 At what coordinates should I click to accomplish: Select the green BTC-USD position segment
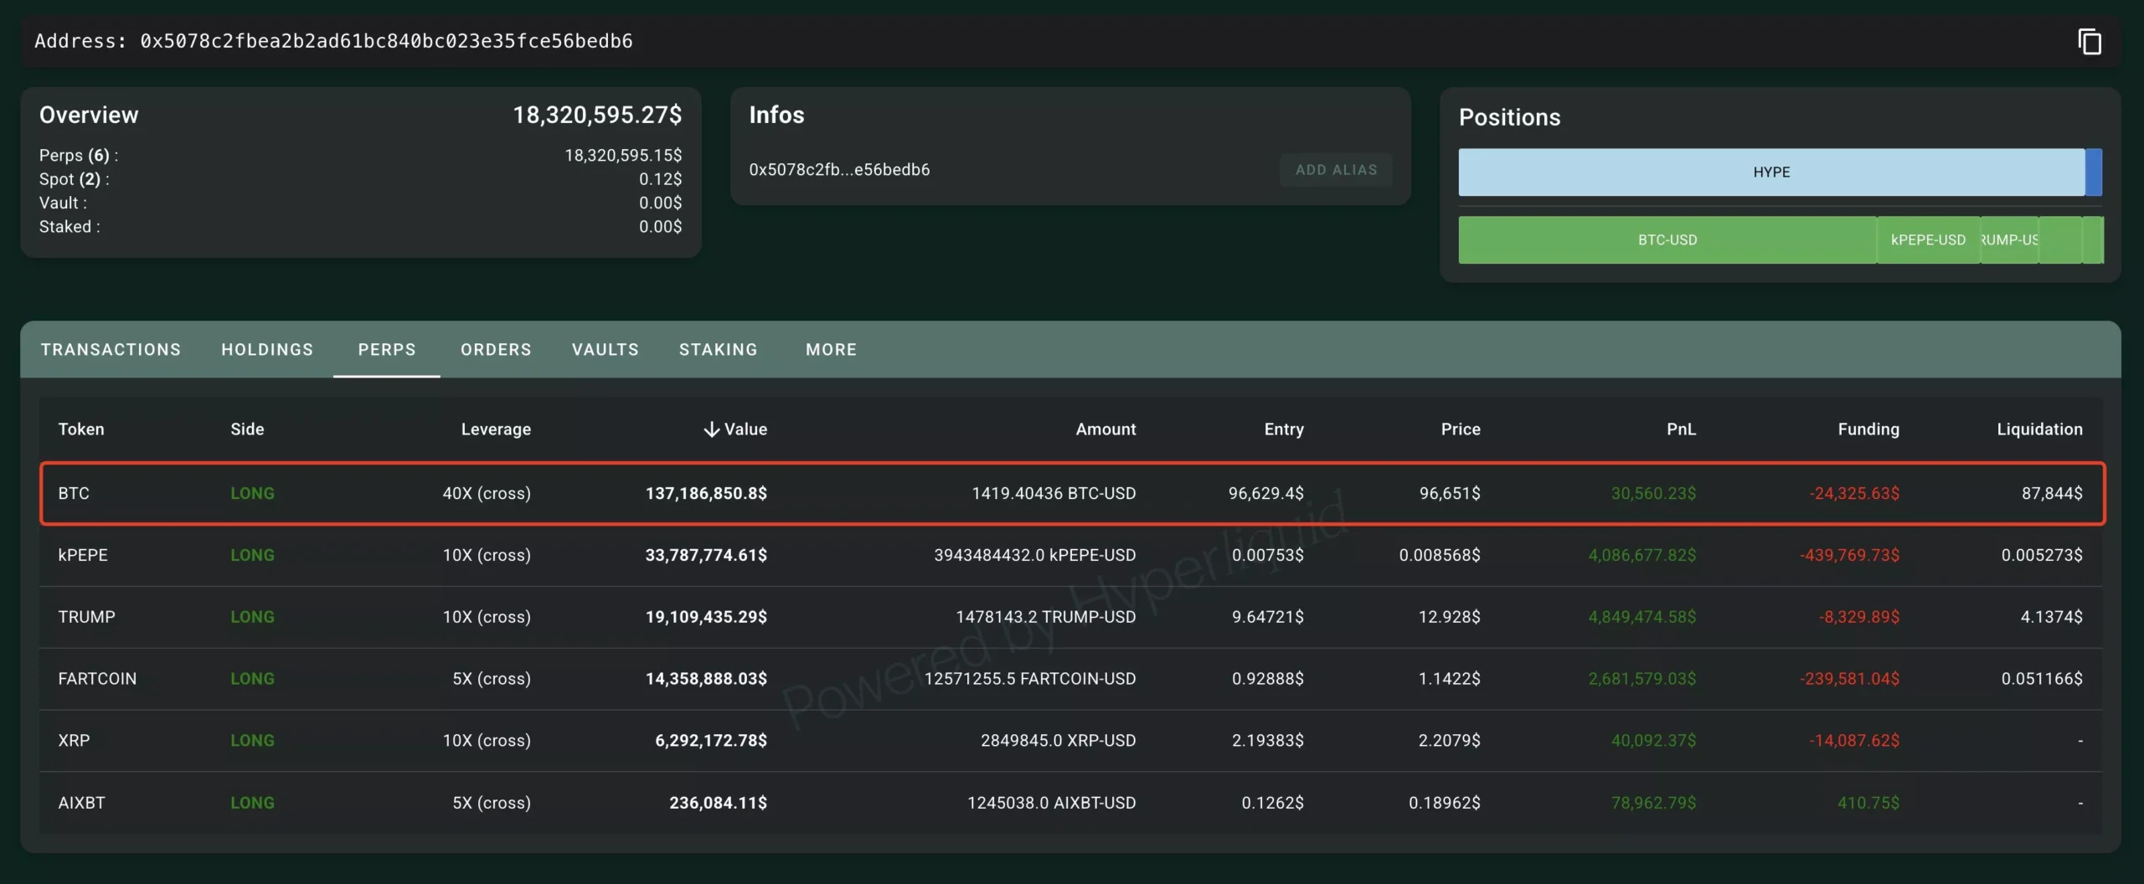(x=1667, y=240)
